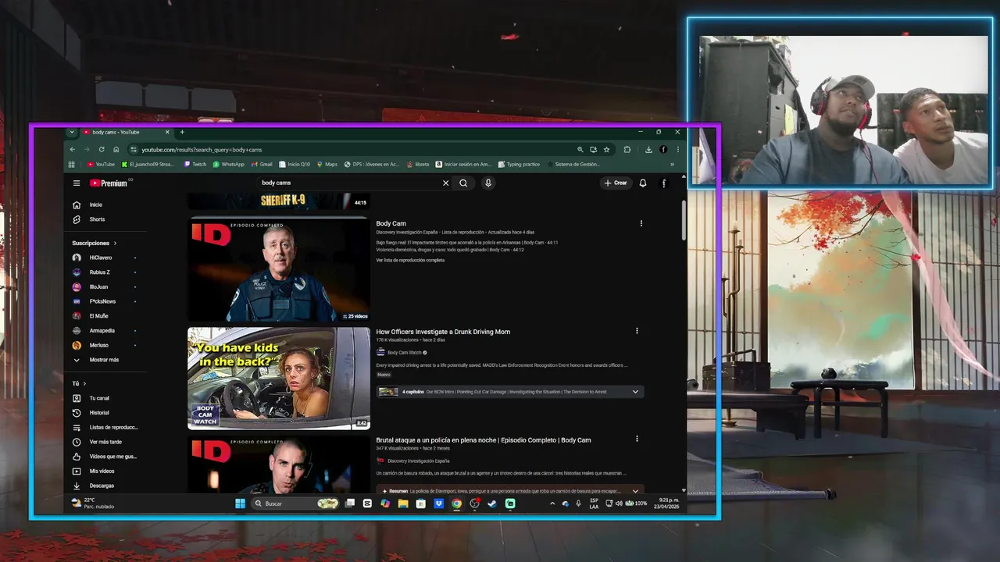Open the Gmail bookmark
The image size is (1000, 562).
click(x=262, y=165)
